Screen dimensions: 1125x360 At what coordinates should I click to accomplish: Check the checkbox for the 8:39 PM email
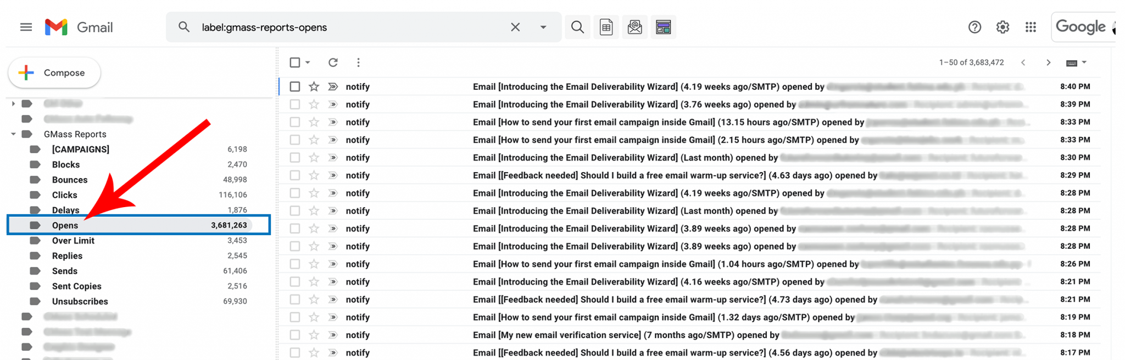[x=295, y=104]
